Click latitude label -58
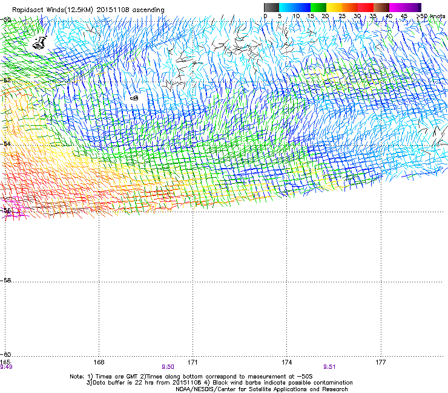 pyautogui.click(x=5, y=281)
